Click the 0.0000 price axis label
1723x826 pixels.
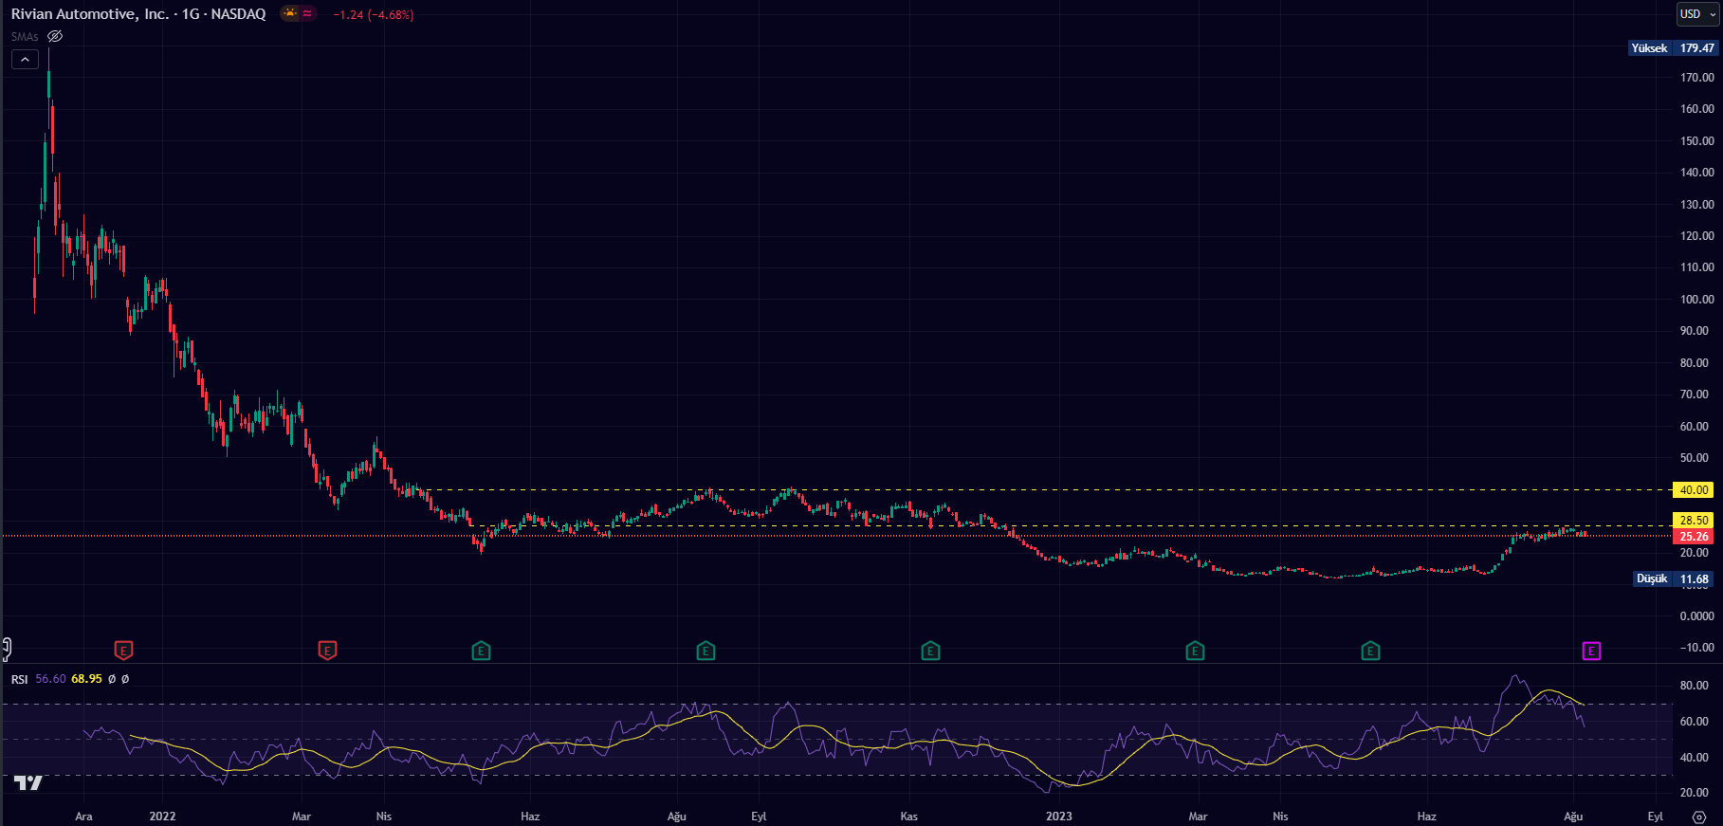[1696, 616]
